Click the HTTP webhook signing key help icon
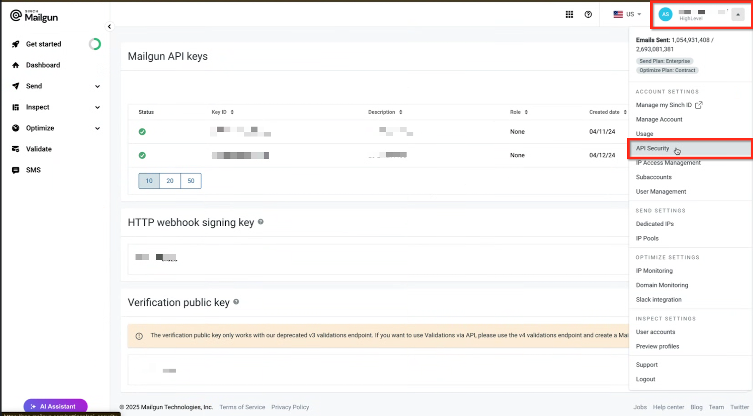753x416 pixels. click(x=260, y=222)
